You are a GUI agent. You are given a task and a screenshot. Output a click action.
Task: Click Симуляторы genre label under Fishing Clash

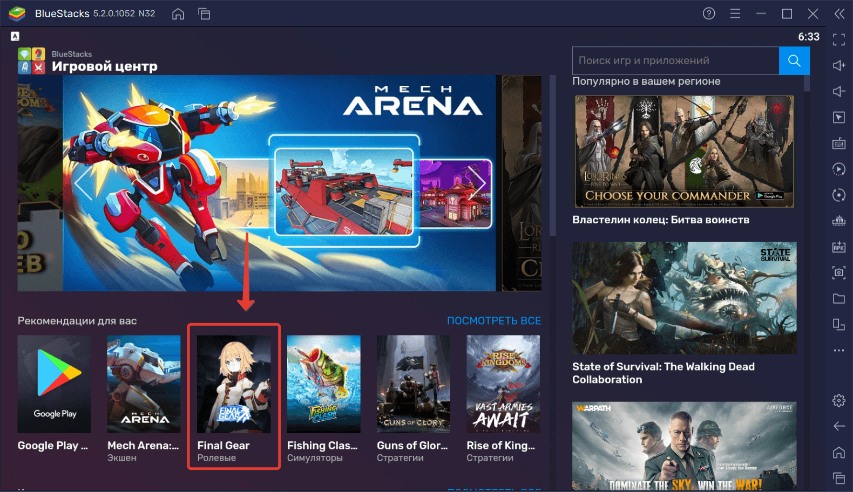click(315, 458)
